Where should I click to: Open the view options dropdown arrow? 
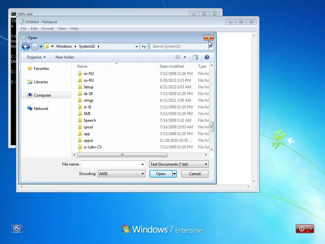(185, 57)
